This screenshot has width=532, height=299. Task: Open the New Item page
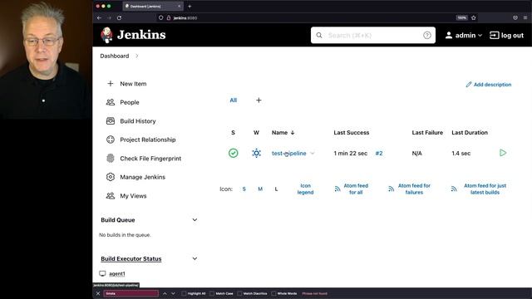[x=133, y=83]
